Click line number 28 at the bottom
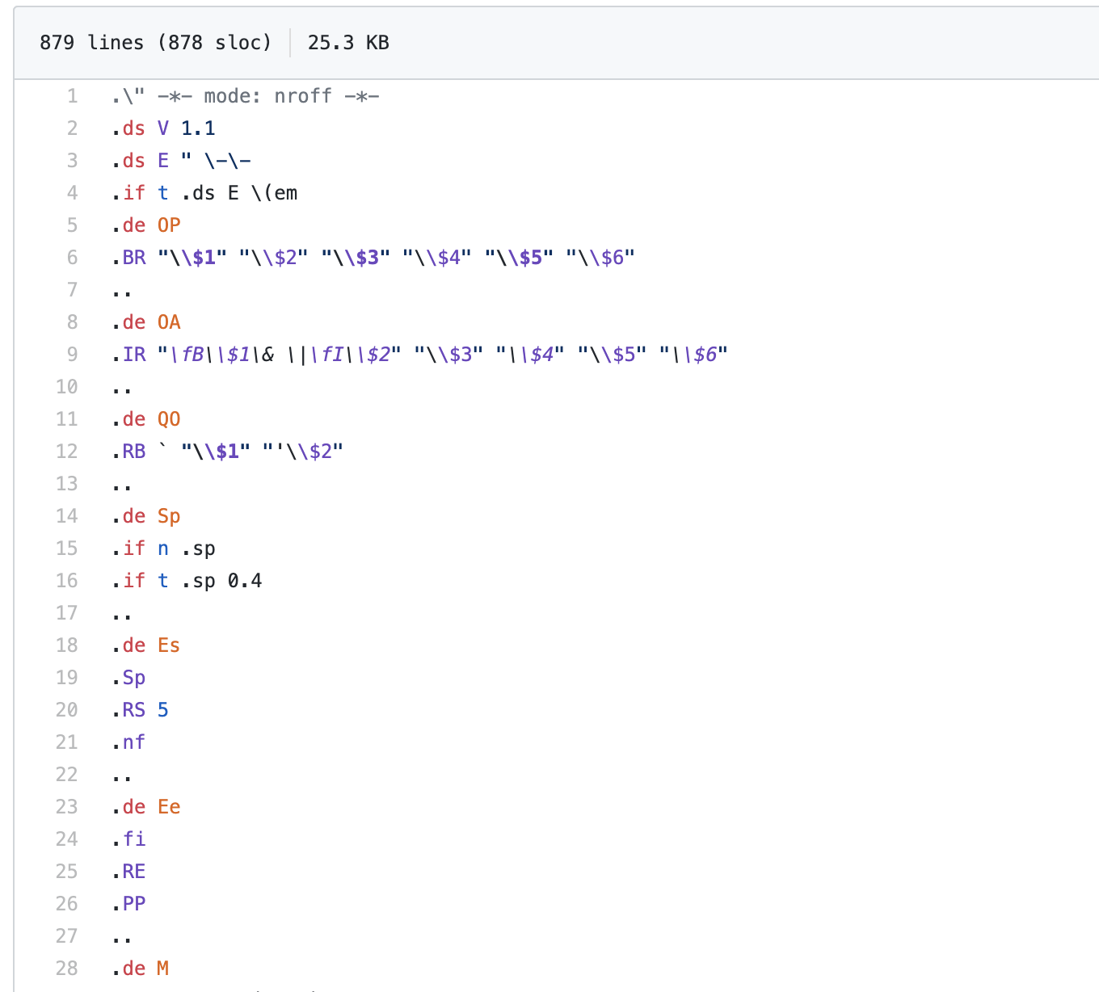 [x=66, y=968]
